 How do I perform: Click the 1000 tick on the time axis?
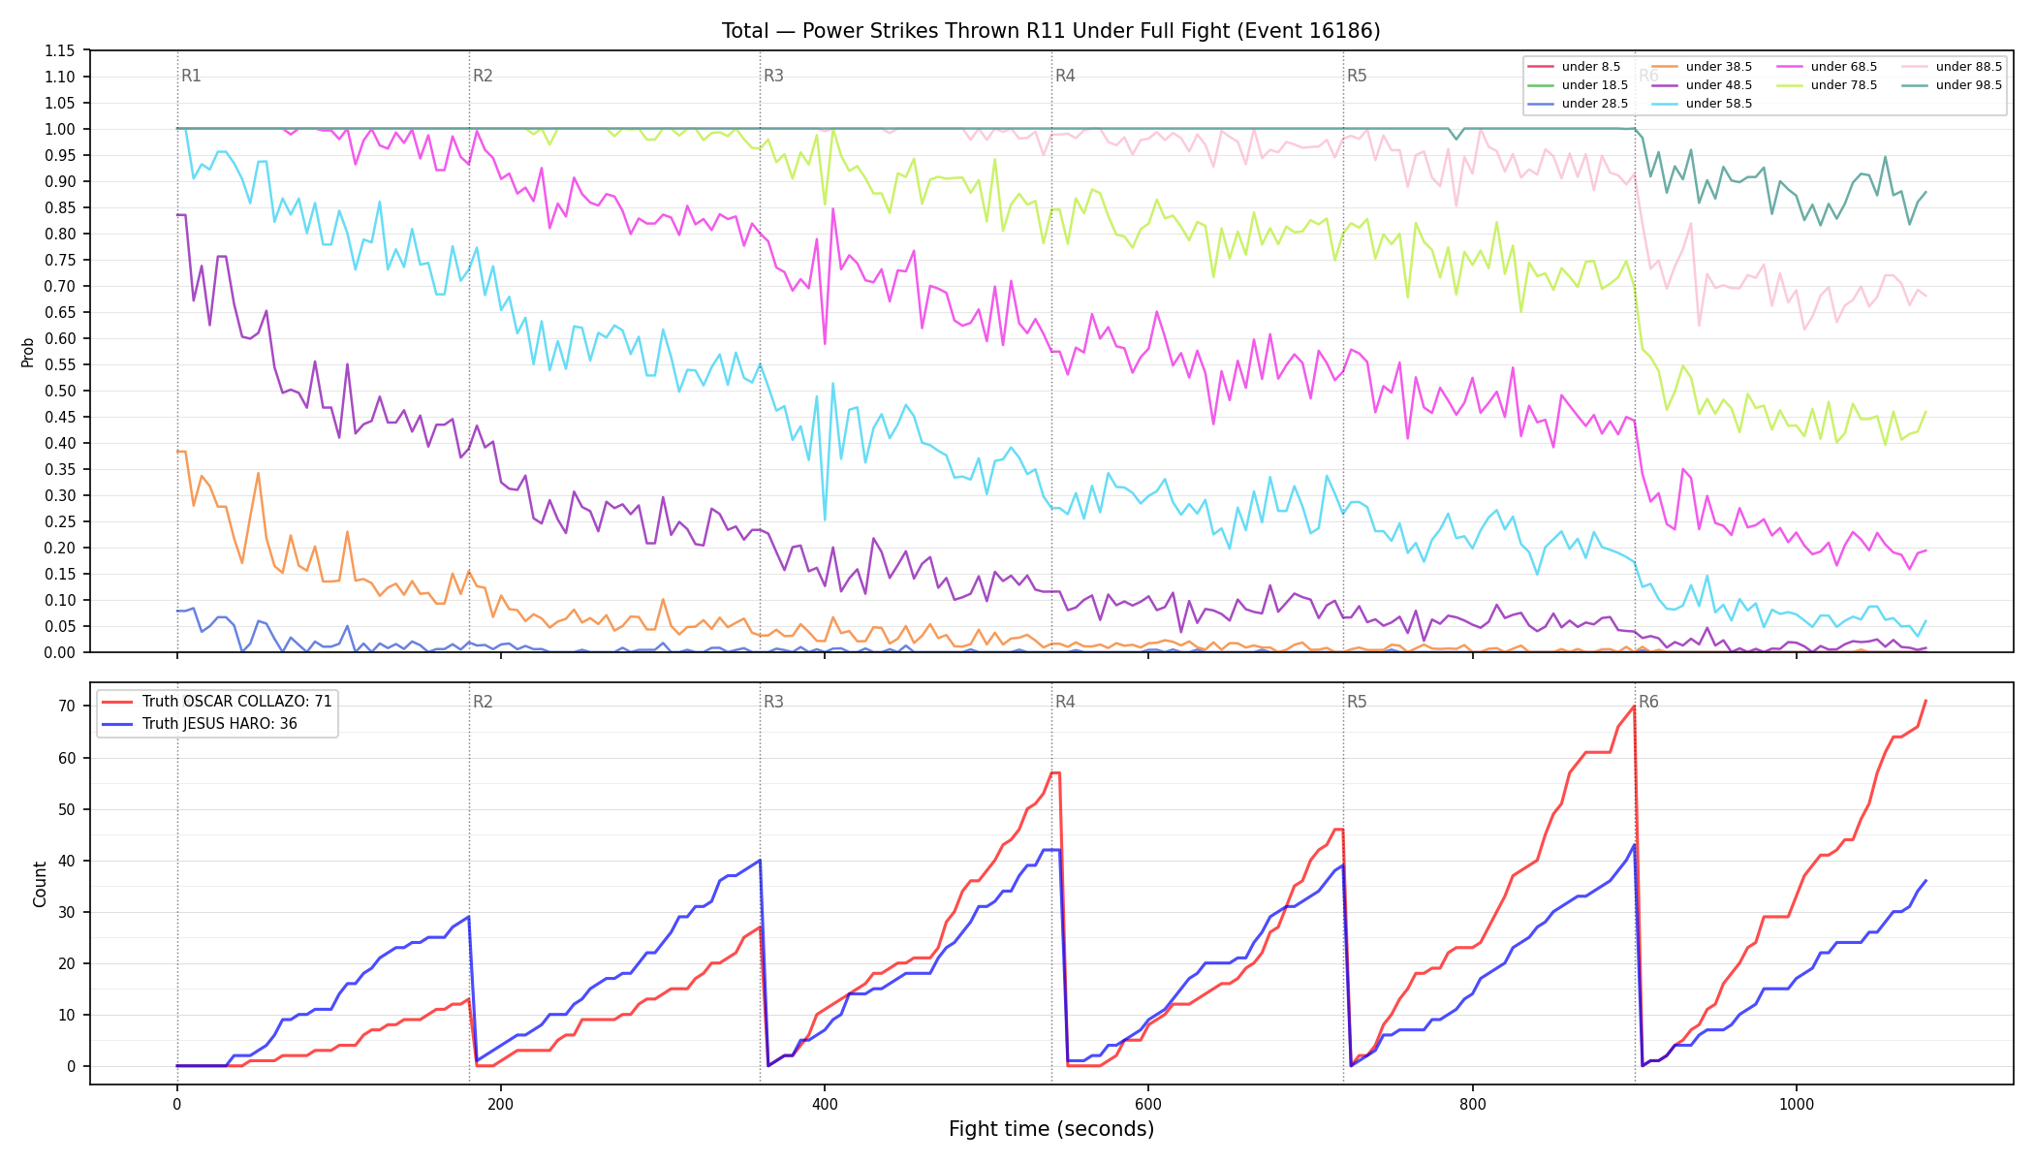(1797, 1104)
